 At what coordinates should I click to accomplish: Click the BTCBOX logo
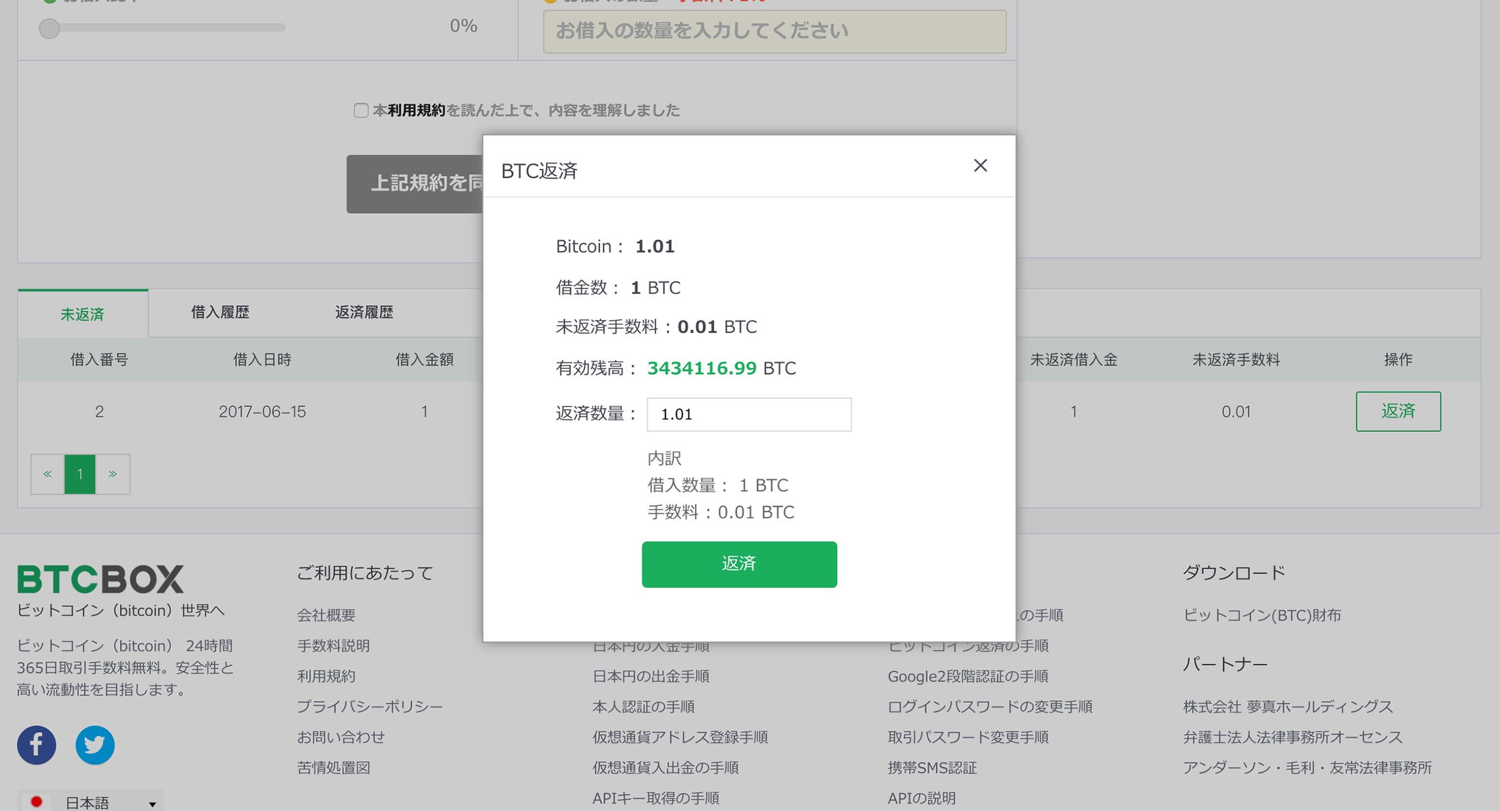pos(100,579)
